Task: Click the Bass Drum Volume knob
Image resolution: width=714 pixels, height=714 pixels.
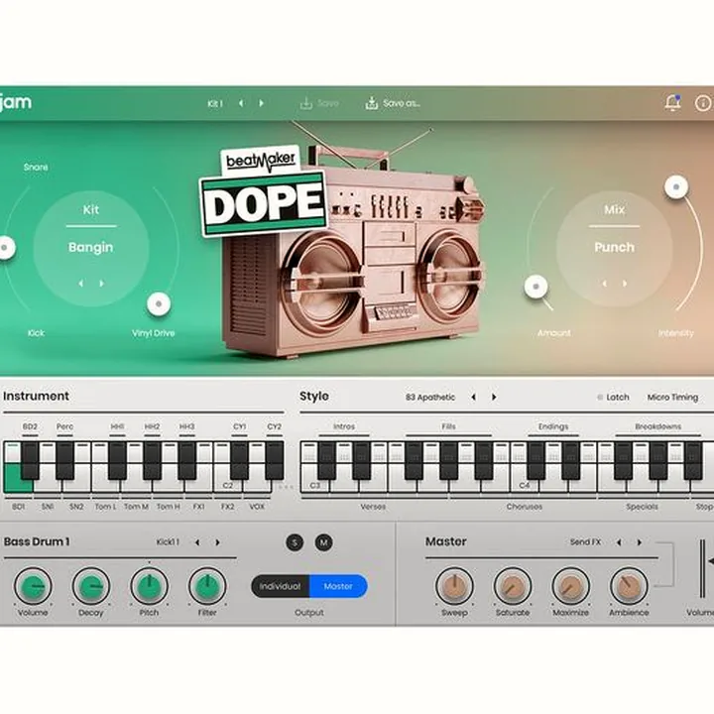Action: point(33,586)
